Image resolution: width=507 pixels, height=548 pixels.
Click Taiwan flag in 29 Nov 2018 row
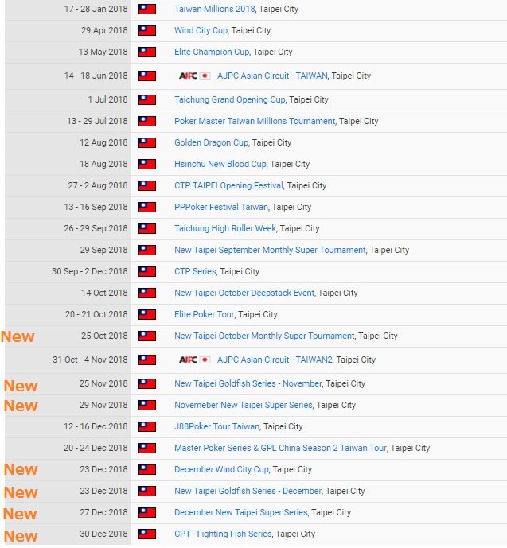click(147, 406)
